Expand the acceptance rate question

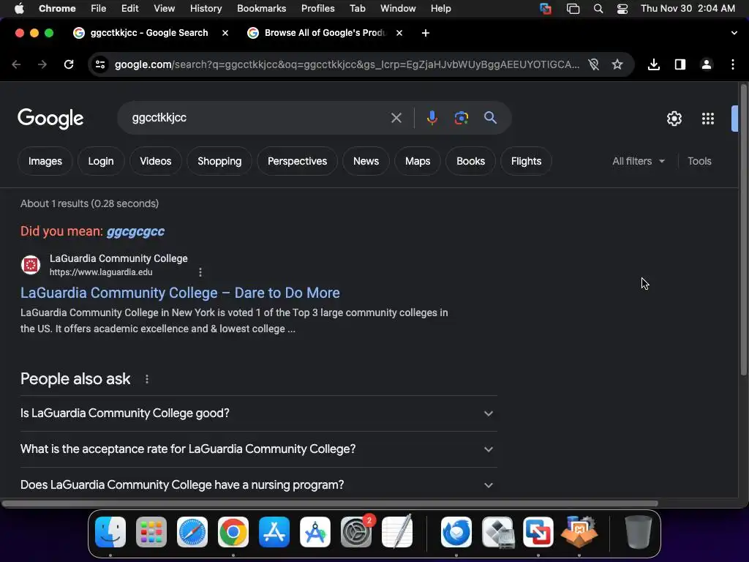258,449
